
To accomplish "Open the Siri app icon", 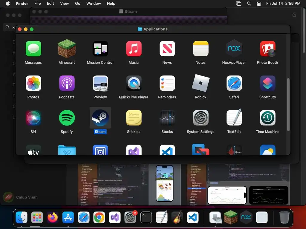I will point(33,118).
